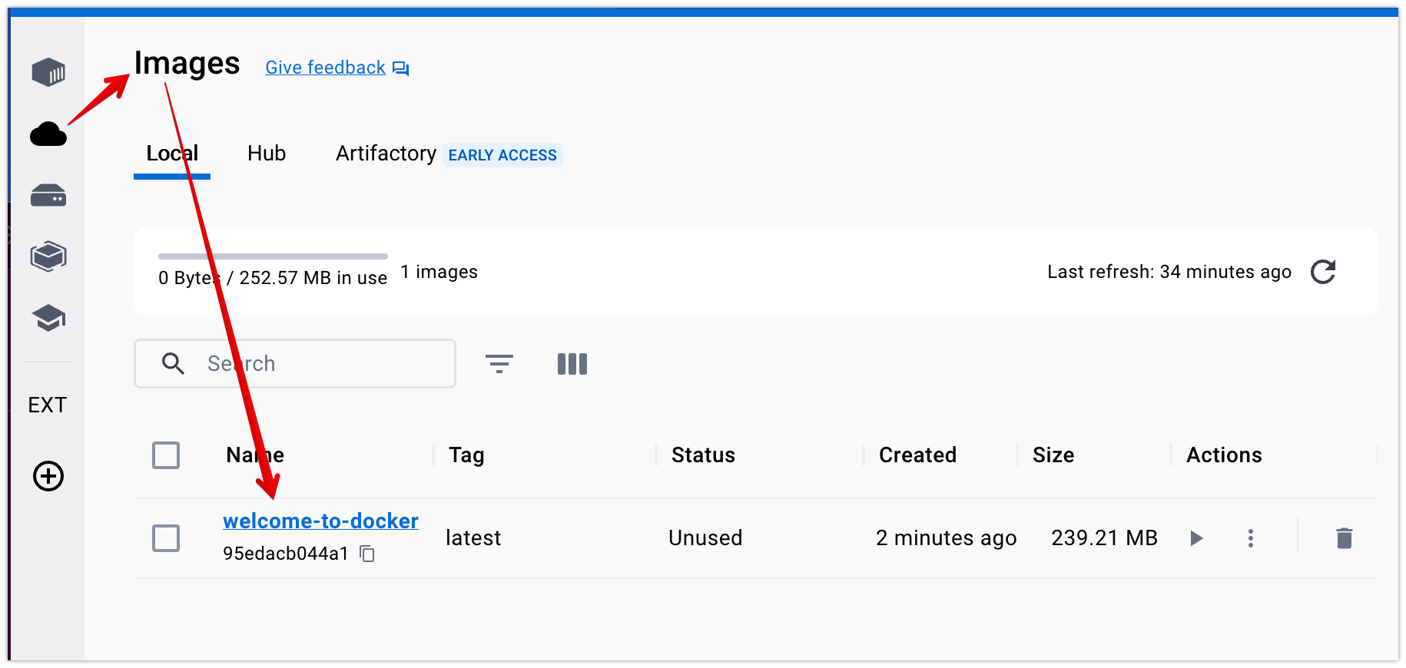Click the add extensions plus icon
The image size is (1406, 668).
[48, 476]
